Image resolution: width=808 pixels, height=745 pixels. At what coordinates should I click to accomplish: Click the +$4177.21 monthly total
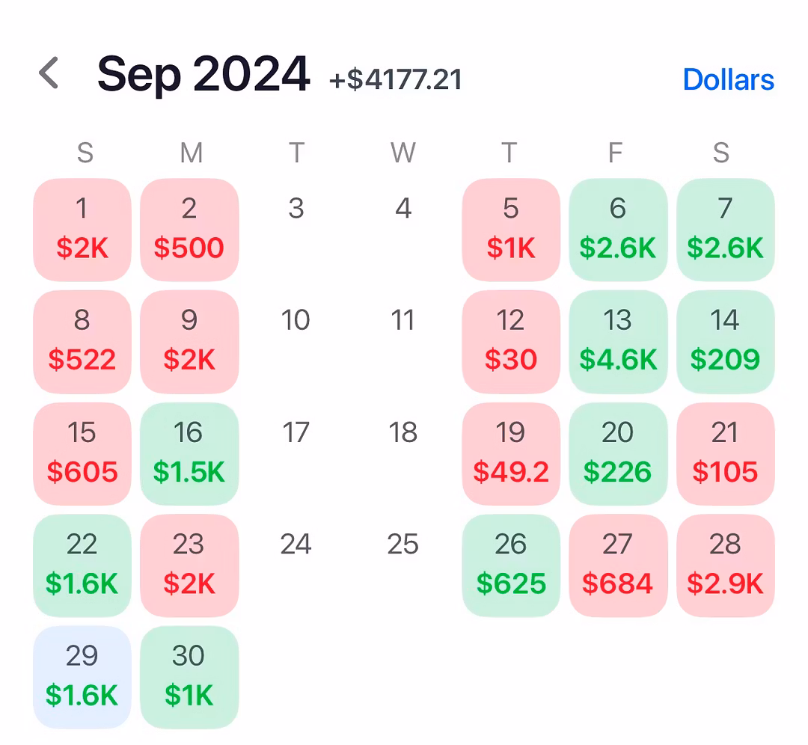[396, 79]
